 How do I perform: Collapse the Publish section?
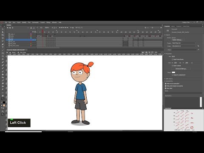click(x=165, y=35)
